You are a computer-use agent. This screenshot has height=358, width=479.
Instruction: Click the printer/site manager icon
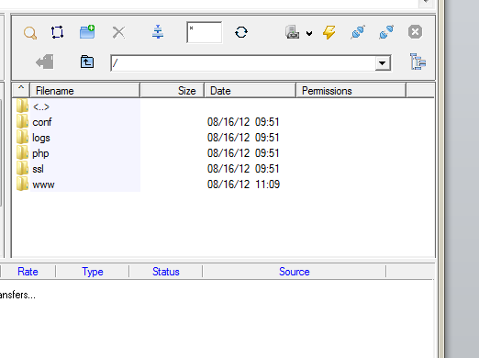tap(293, 32)
